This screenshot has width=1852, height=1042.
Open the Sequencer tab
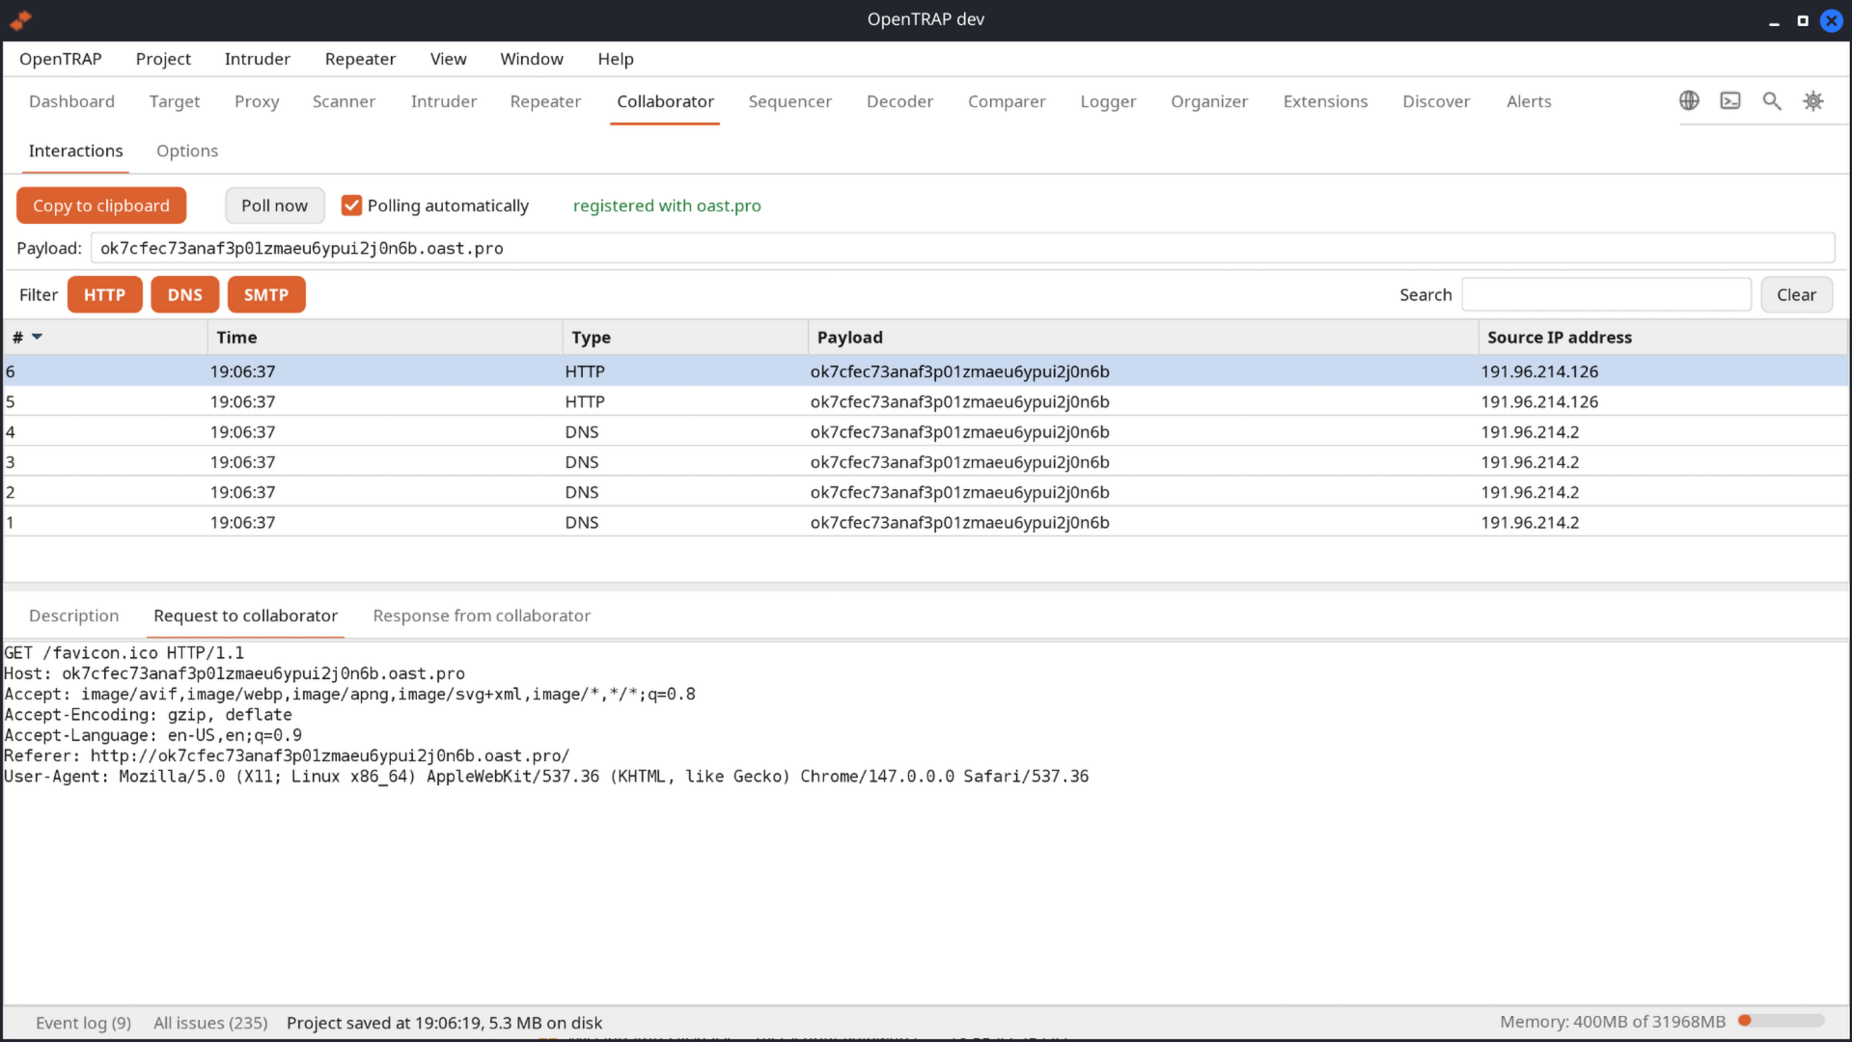click(790, 101)
